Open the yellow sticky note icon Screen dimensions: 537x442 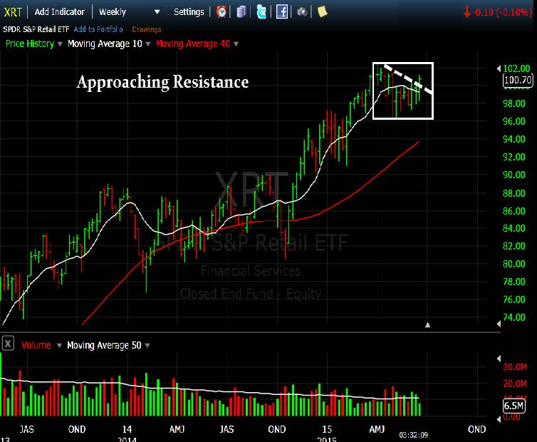click(x=322, y=11)
